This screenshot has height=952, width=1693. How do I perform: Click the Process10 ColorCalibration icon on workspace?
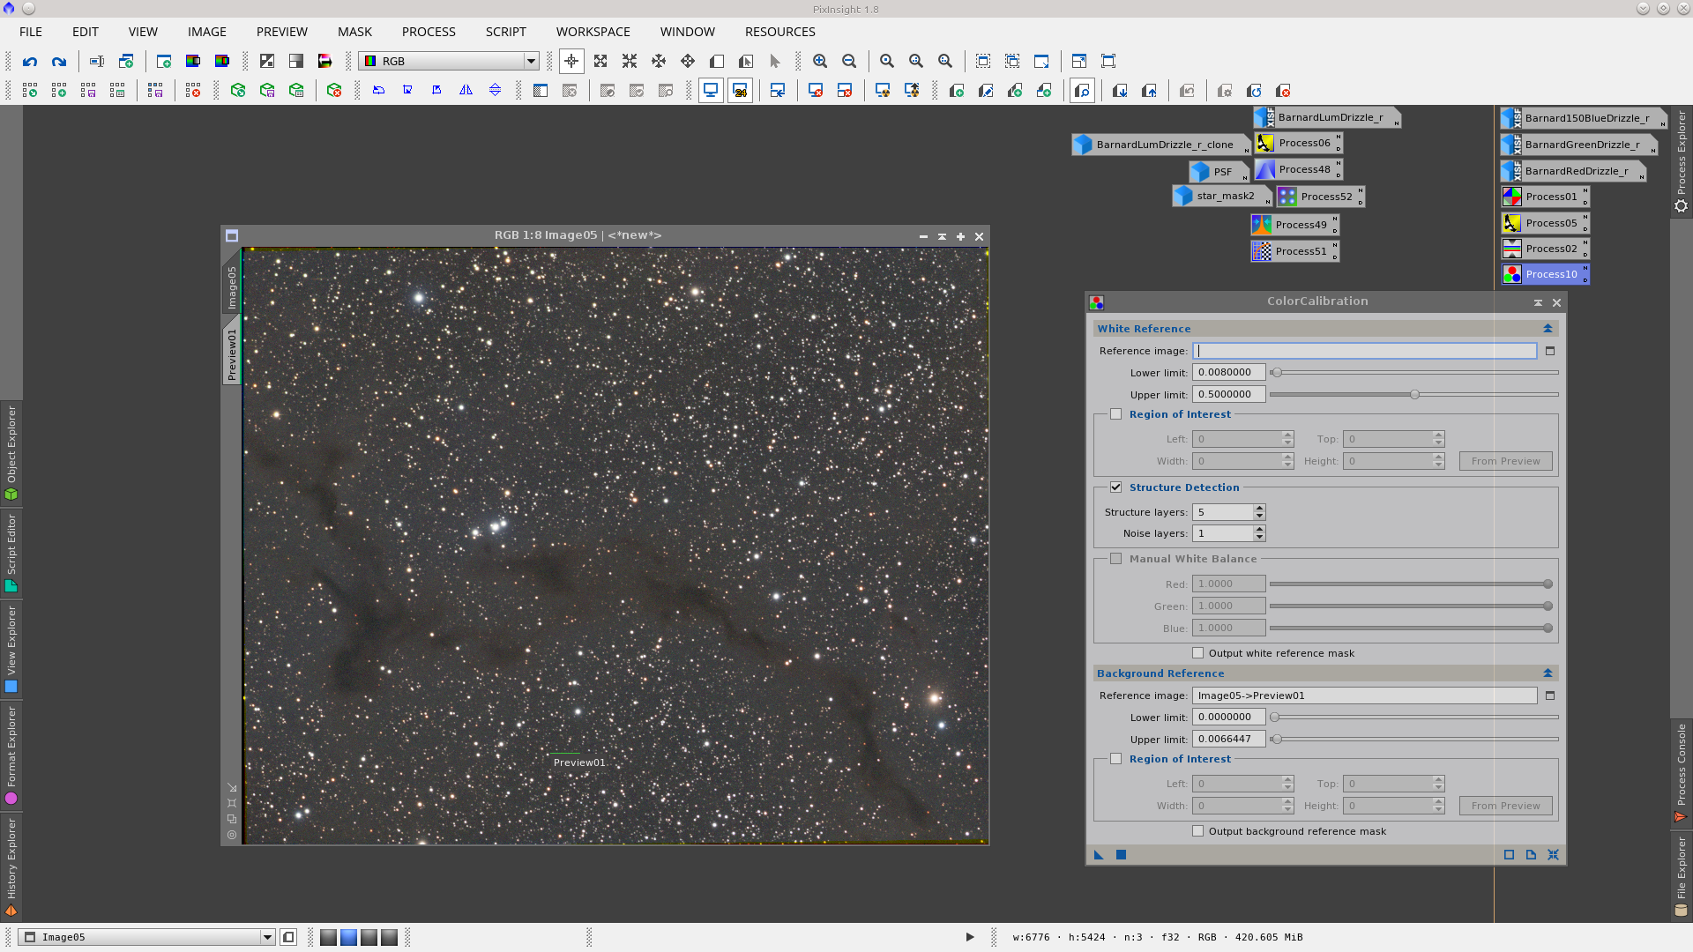click(x=1544, y=274)
